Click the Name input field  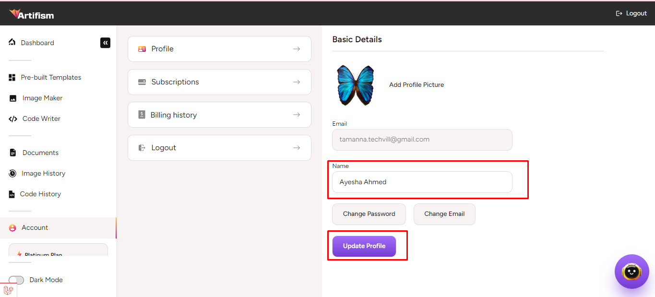[x=422, y=182]
